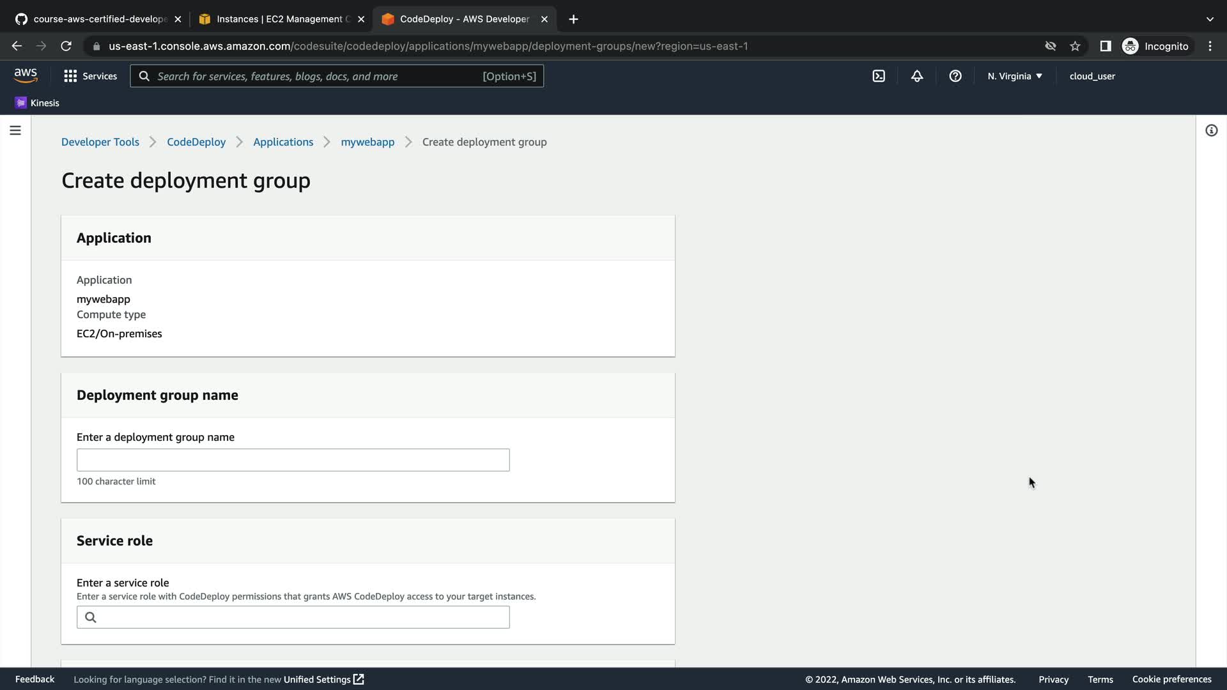This screenshot has width=1227, height=690.
Task: Open the info panel icon
Action: pos(1212,130)
